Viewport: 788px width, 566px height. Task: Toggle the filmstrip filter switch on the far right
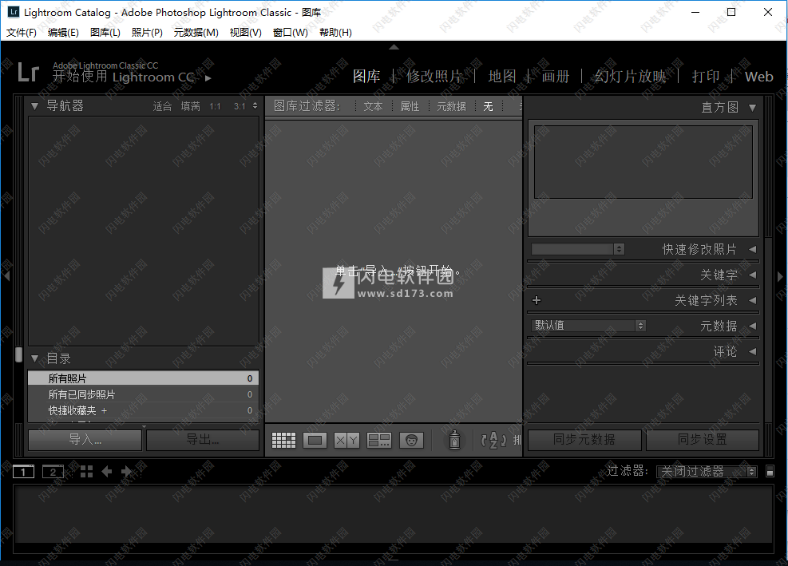(x=770, y=471)
